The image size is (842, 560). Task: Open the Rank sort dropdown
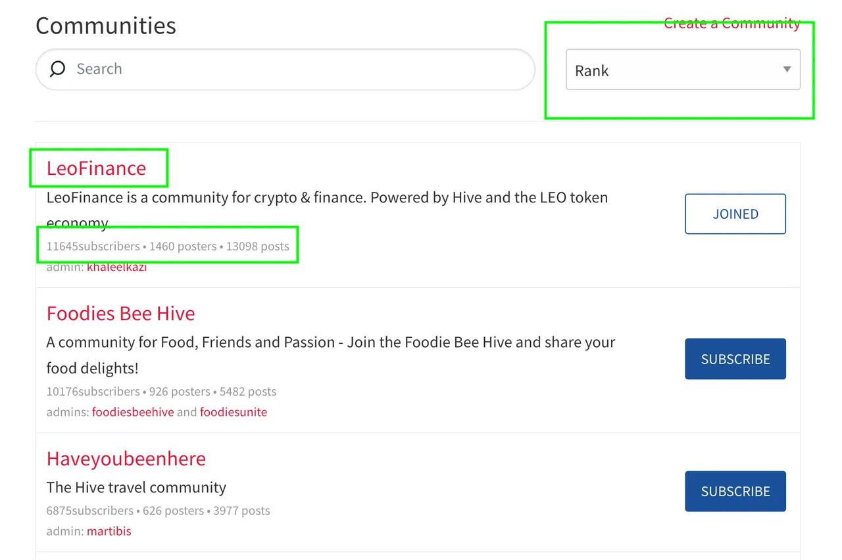[x=683, y=70]
